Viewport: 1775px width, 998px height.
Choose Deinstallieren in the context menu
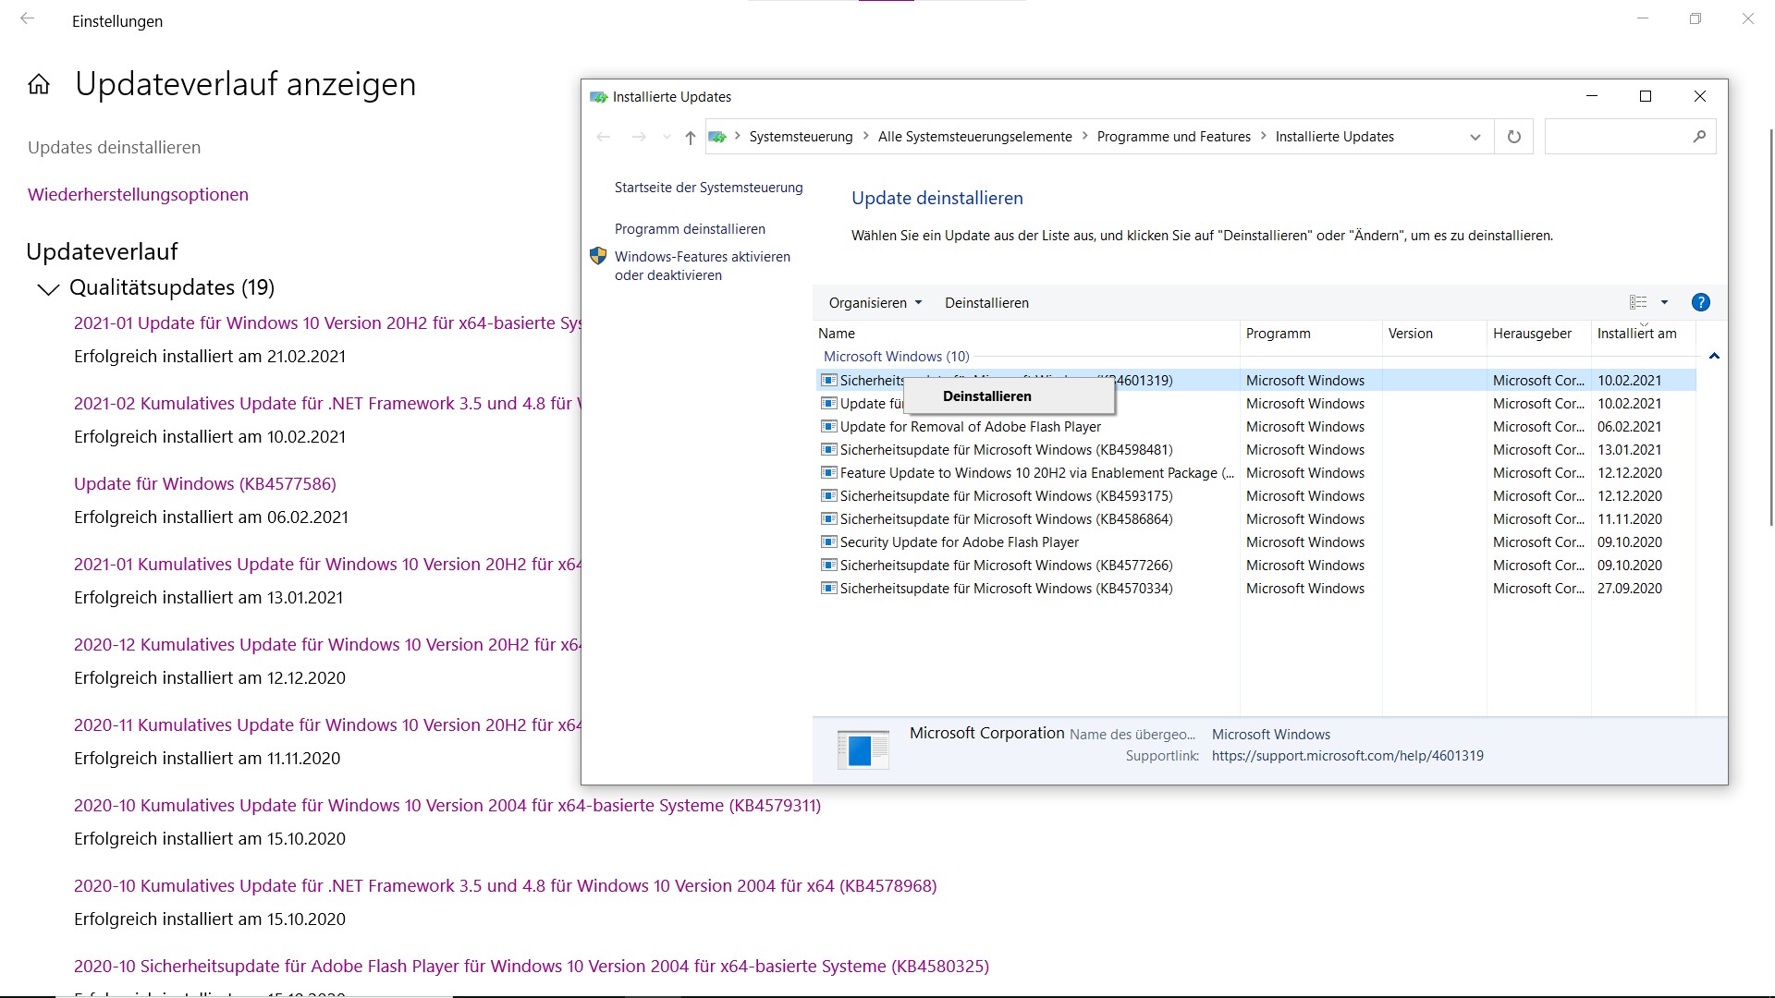986,396
